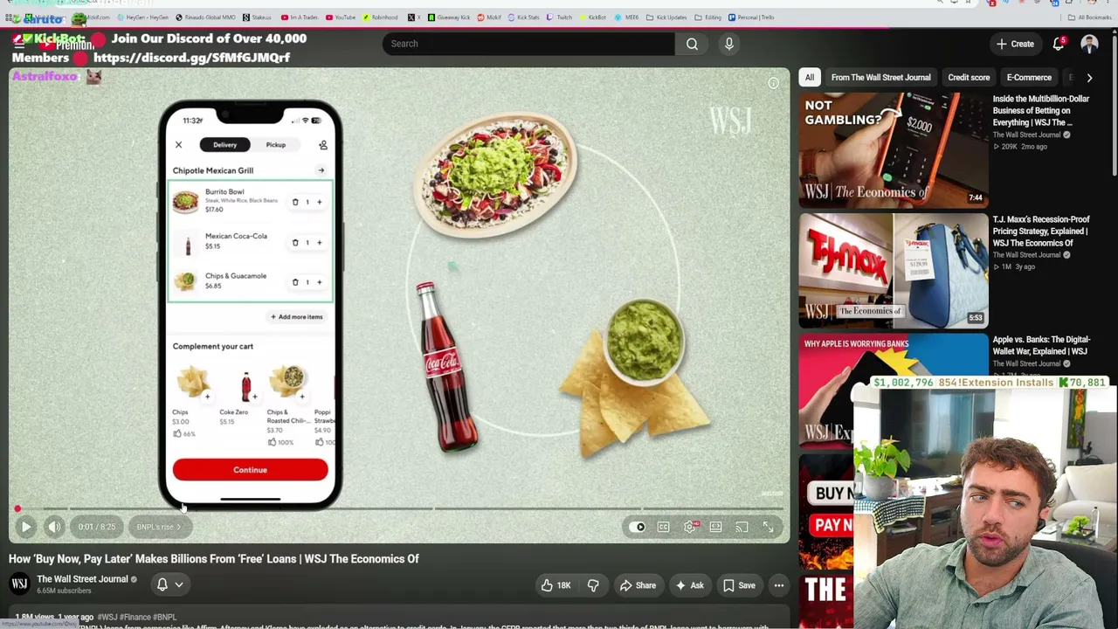Screen dimensions: 1118x629
Task: Click the 6.65M subscribers text
Action: tap(64, 591)
